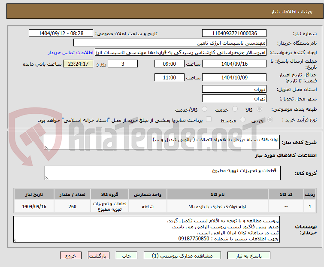Click the تاریخ نیاز column header

click(34, 194)
